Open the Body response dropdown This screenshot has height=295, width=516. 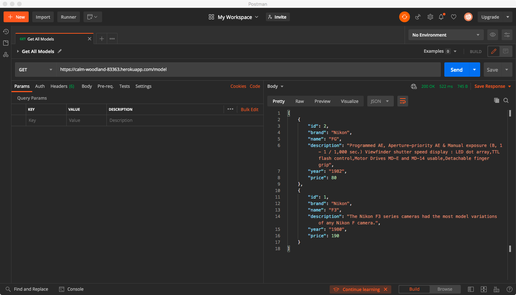(x=275, y=86)
